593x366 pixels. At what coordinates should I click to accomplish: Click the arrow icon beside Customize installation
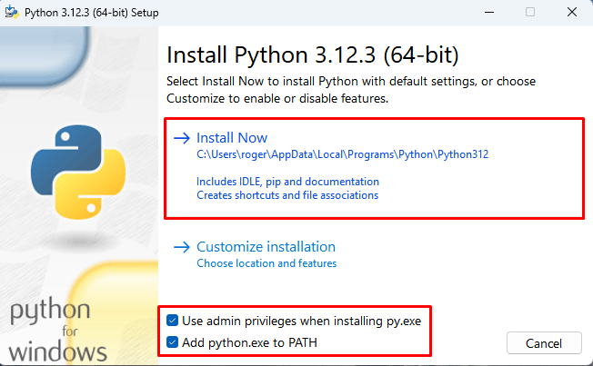point(182,247)
